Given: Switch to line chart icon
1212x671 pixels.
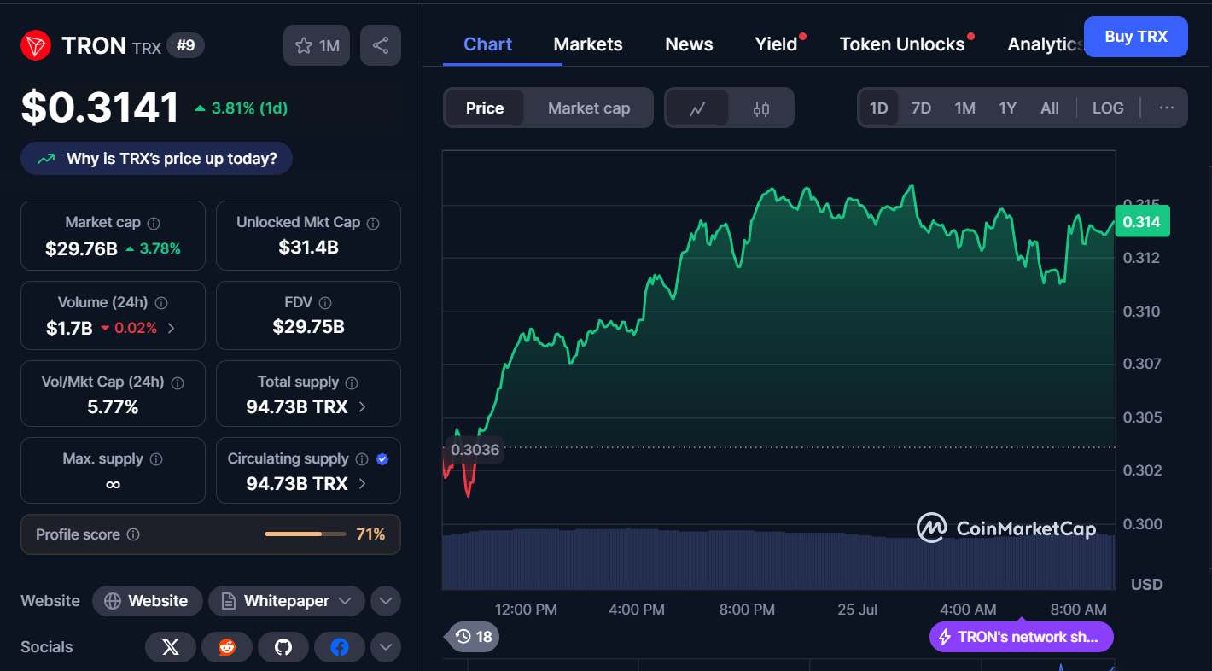Looking at the screenshot, I should (697, 108).
